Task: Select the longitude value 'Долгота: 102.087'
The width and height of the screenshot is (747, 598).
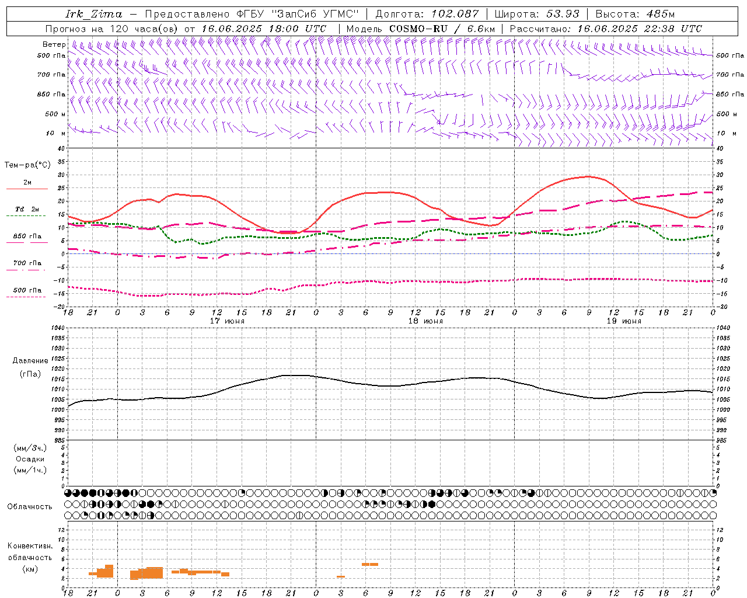Action: [427, 14]
